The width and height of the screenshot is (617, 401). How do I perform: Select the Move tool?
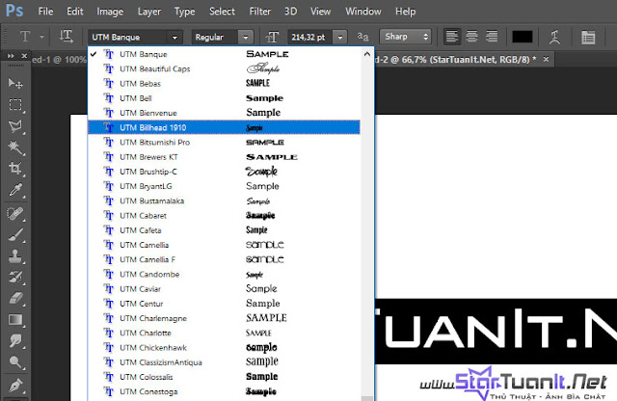point(15,83)
